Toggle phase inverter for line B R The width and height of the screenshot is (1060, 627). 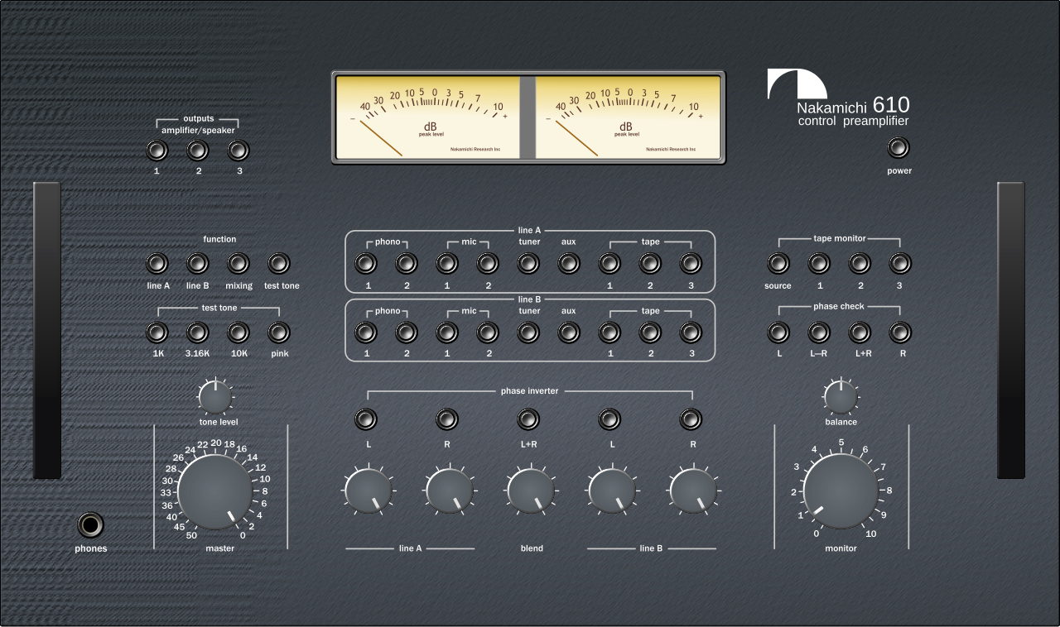691,419
